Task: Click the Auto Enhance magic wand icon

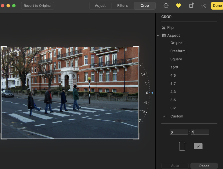Action: (x=204, y=6)
